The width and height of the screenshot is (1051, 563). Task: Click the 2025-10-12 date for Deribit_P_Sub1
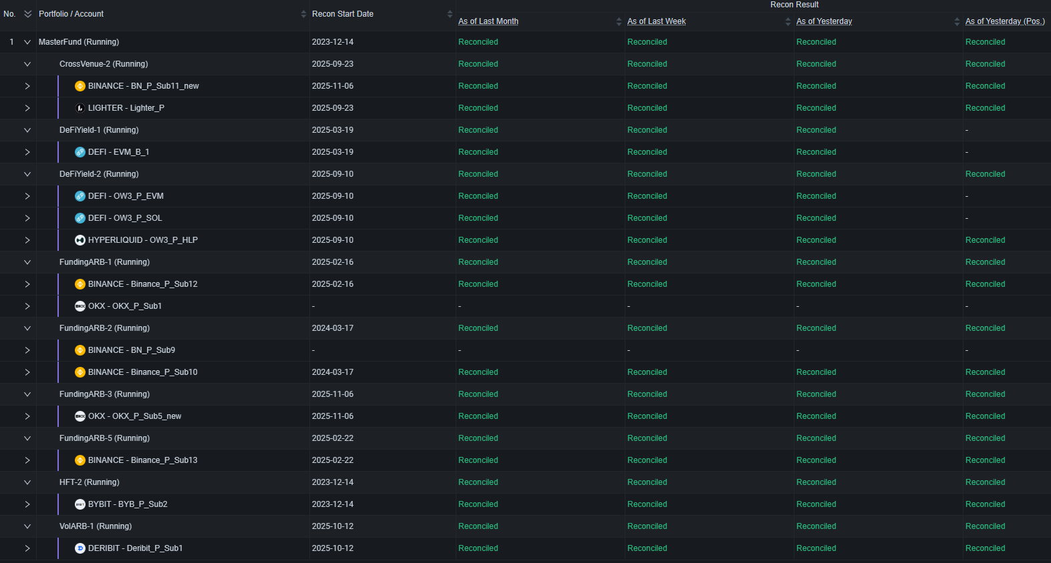point(333,548)
